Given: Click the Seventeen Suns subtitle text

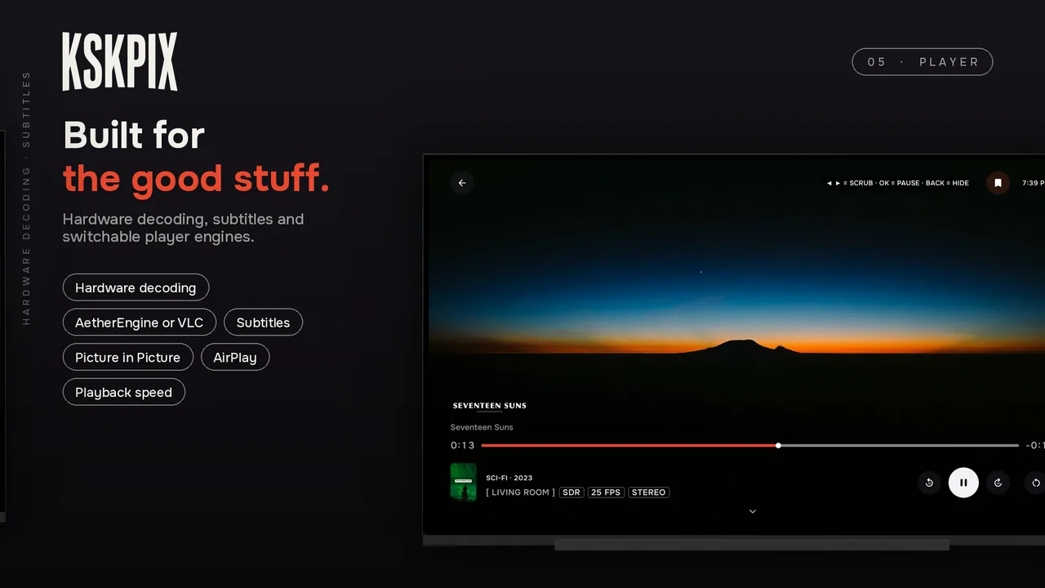Looking at the screenshot, I should coord(482,427).
